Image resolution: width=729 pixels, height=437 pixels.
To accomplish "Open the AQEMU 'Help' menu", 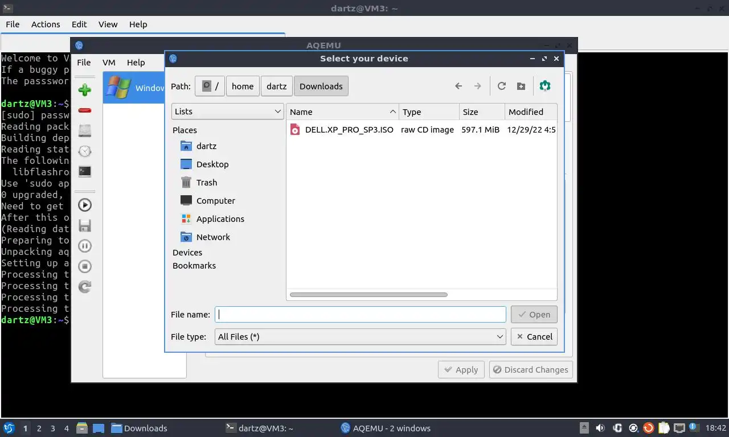I will [x=136, y=62].
